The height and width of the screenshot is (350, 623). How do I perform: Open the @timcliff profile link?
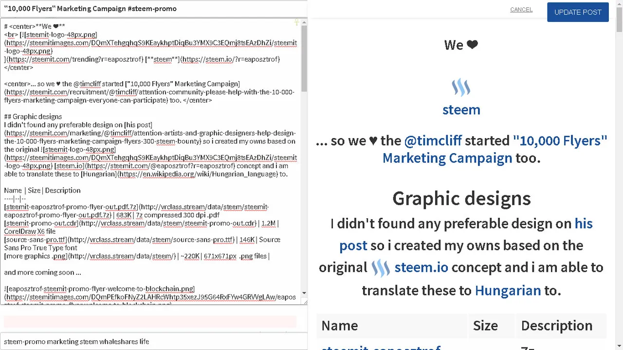tap(433, 140)
